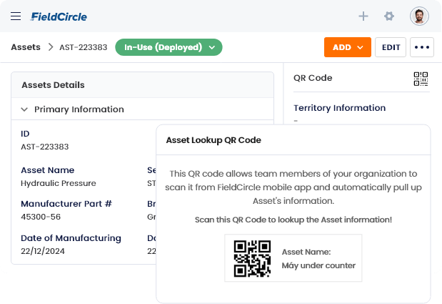The height and width of the screenshot is (304, 442).
Task: Click the Assets Details heading
Action: point(53,85)
